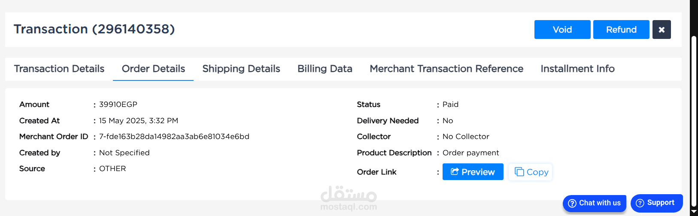Image resolution: width=698 pixels, height=216 pixels.
Task: Click the 39910EGP amount value
Action: [x=118, y=104]
